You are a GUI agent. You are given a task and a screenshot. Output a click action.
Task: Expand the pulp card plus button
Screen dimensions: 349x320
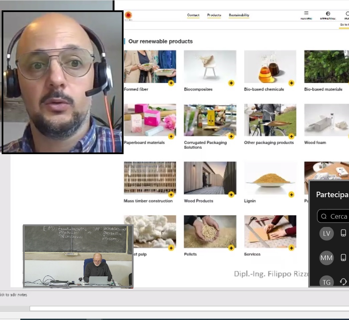171,248
